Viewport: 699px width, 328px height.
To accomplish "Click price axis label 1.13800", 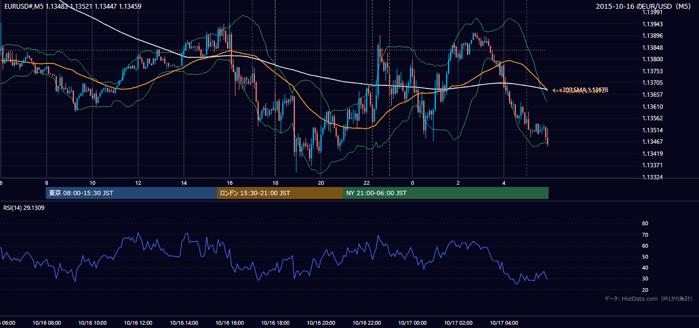I will 653,59.
